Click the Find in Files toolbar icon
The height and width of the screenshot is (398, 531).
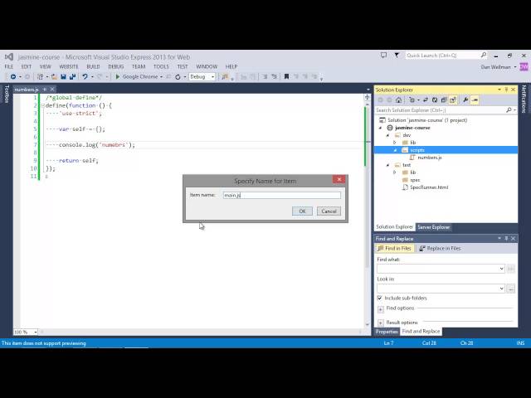click(225, 77)
